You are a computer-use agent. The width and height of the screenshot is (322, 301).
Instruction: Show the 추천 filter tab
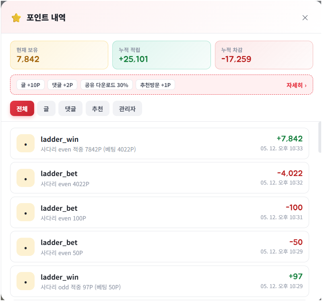click(97, 108)
